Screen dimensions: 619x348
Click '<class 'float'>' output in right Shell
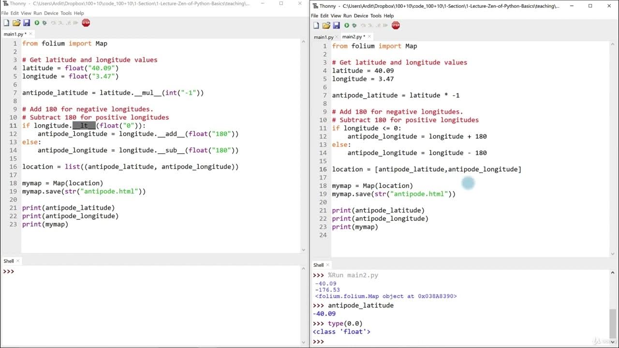pos(341,332)
